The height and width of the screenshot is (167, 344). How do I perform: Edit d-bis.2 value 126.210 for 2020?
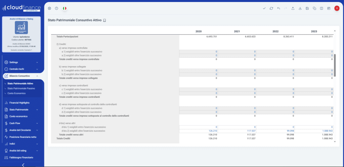click(199, 131)
